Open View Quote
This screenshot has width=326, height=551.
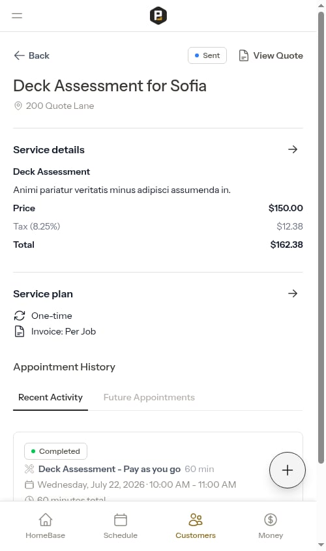(271, 55)
